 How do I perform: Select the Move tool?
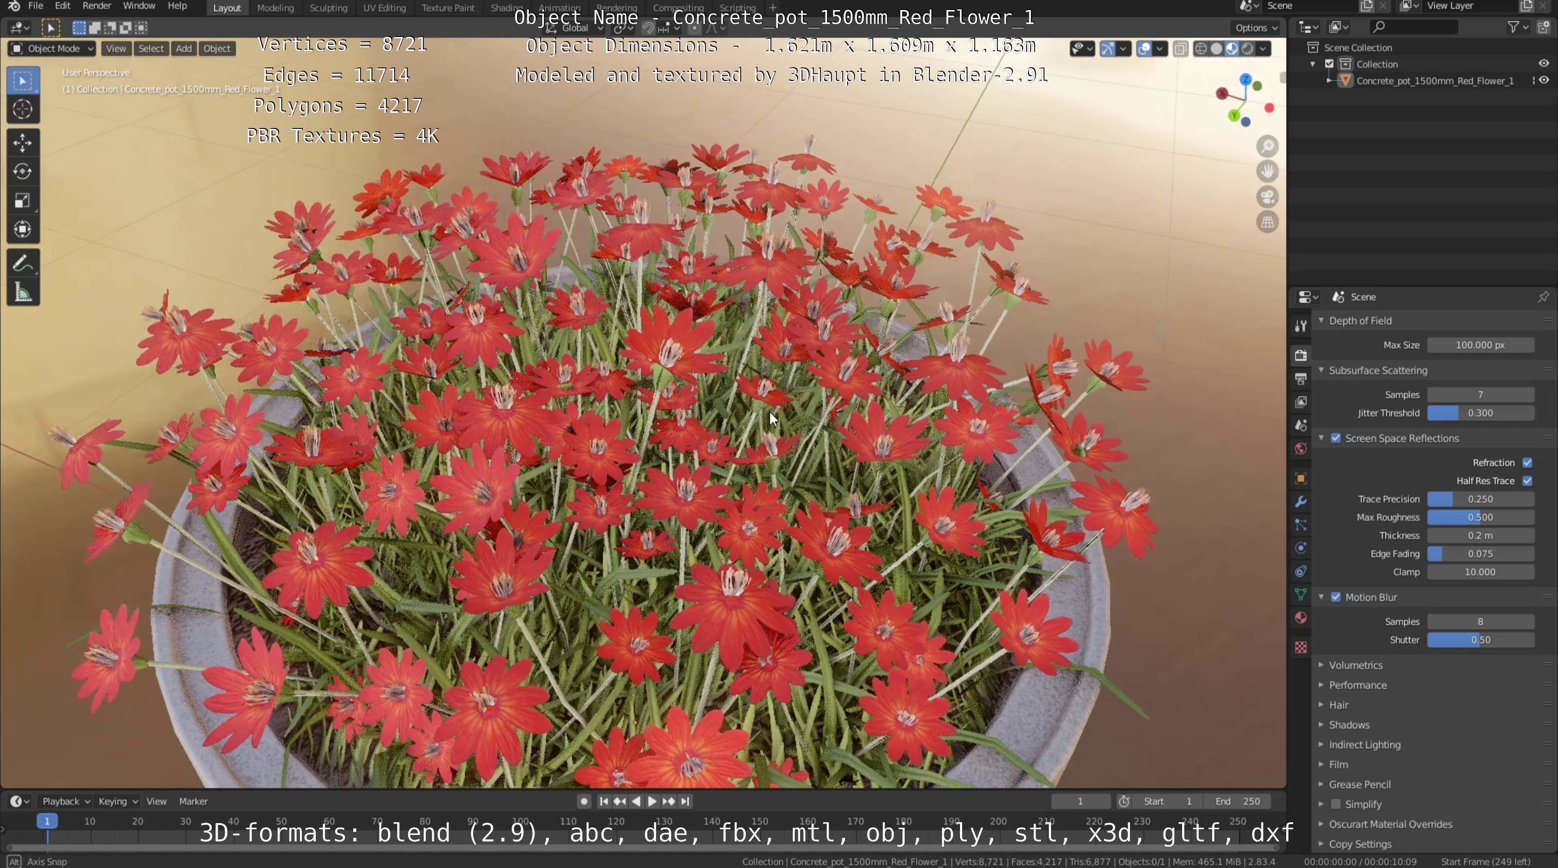[x=23, y=143]
